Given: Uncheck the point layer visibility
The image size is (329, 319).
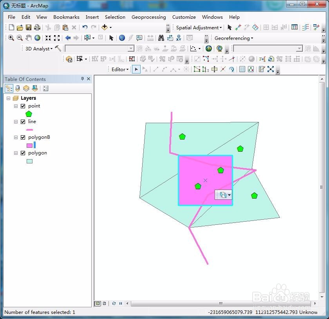Looking at the screenshot, I should coord(23,106).
